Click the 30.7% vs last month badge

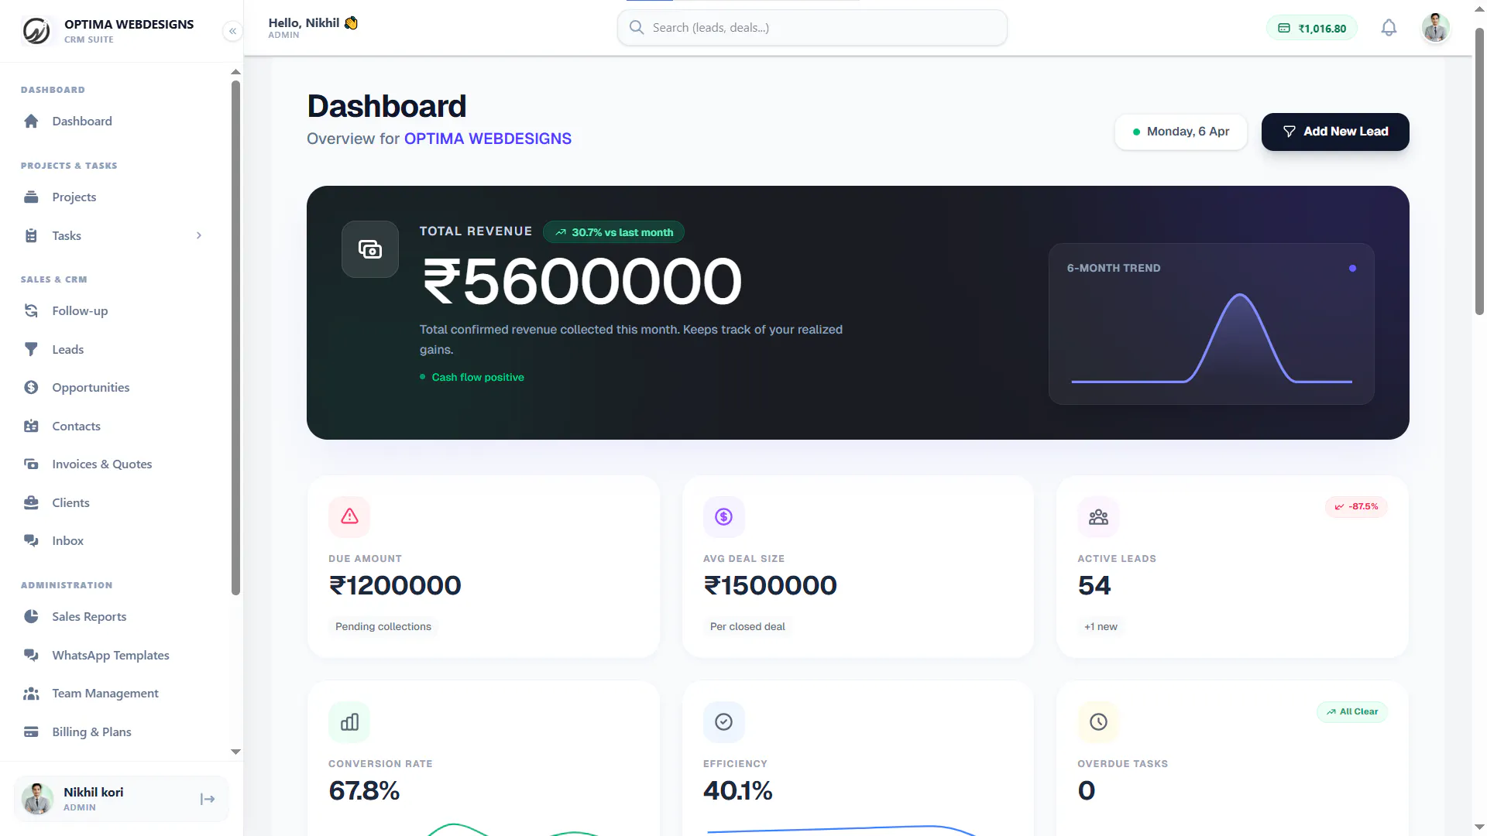tap(614, 232)
